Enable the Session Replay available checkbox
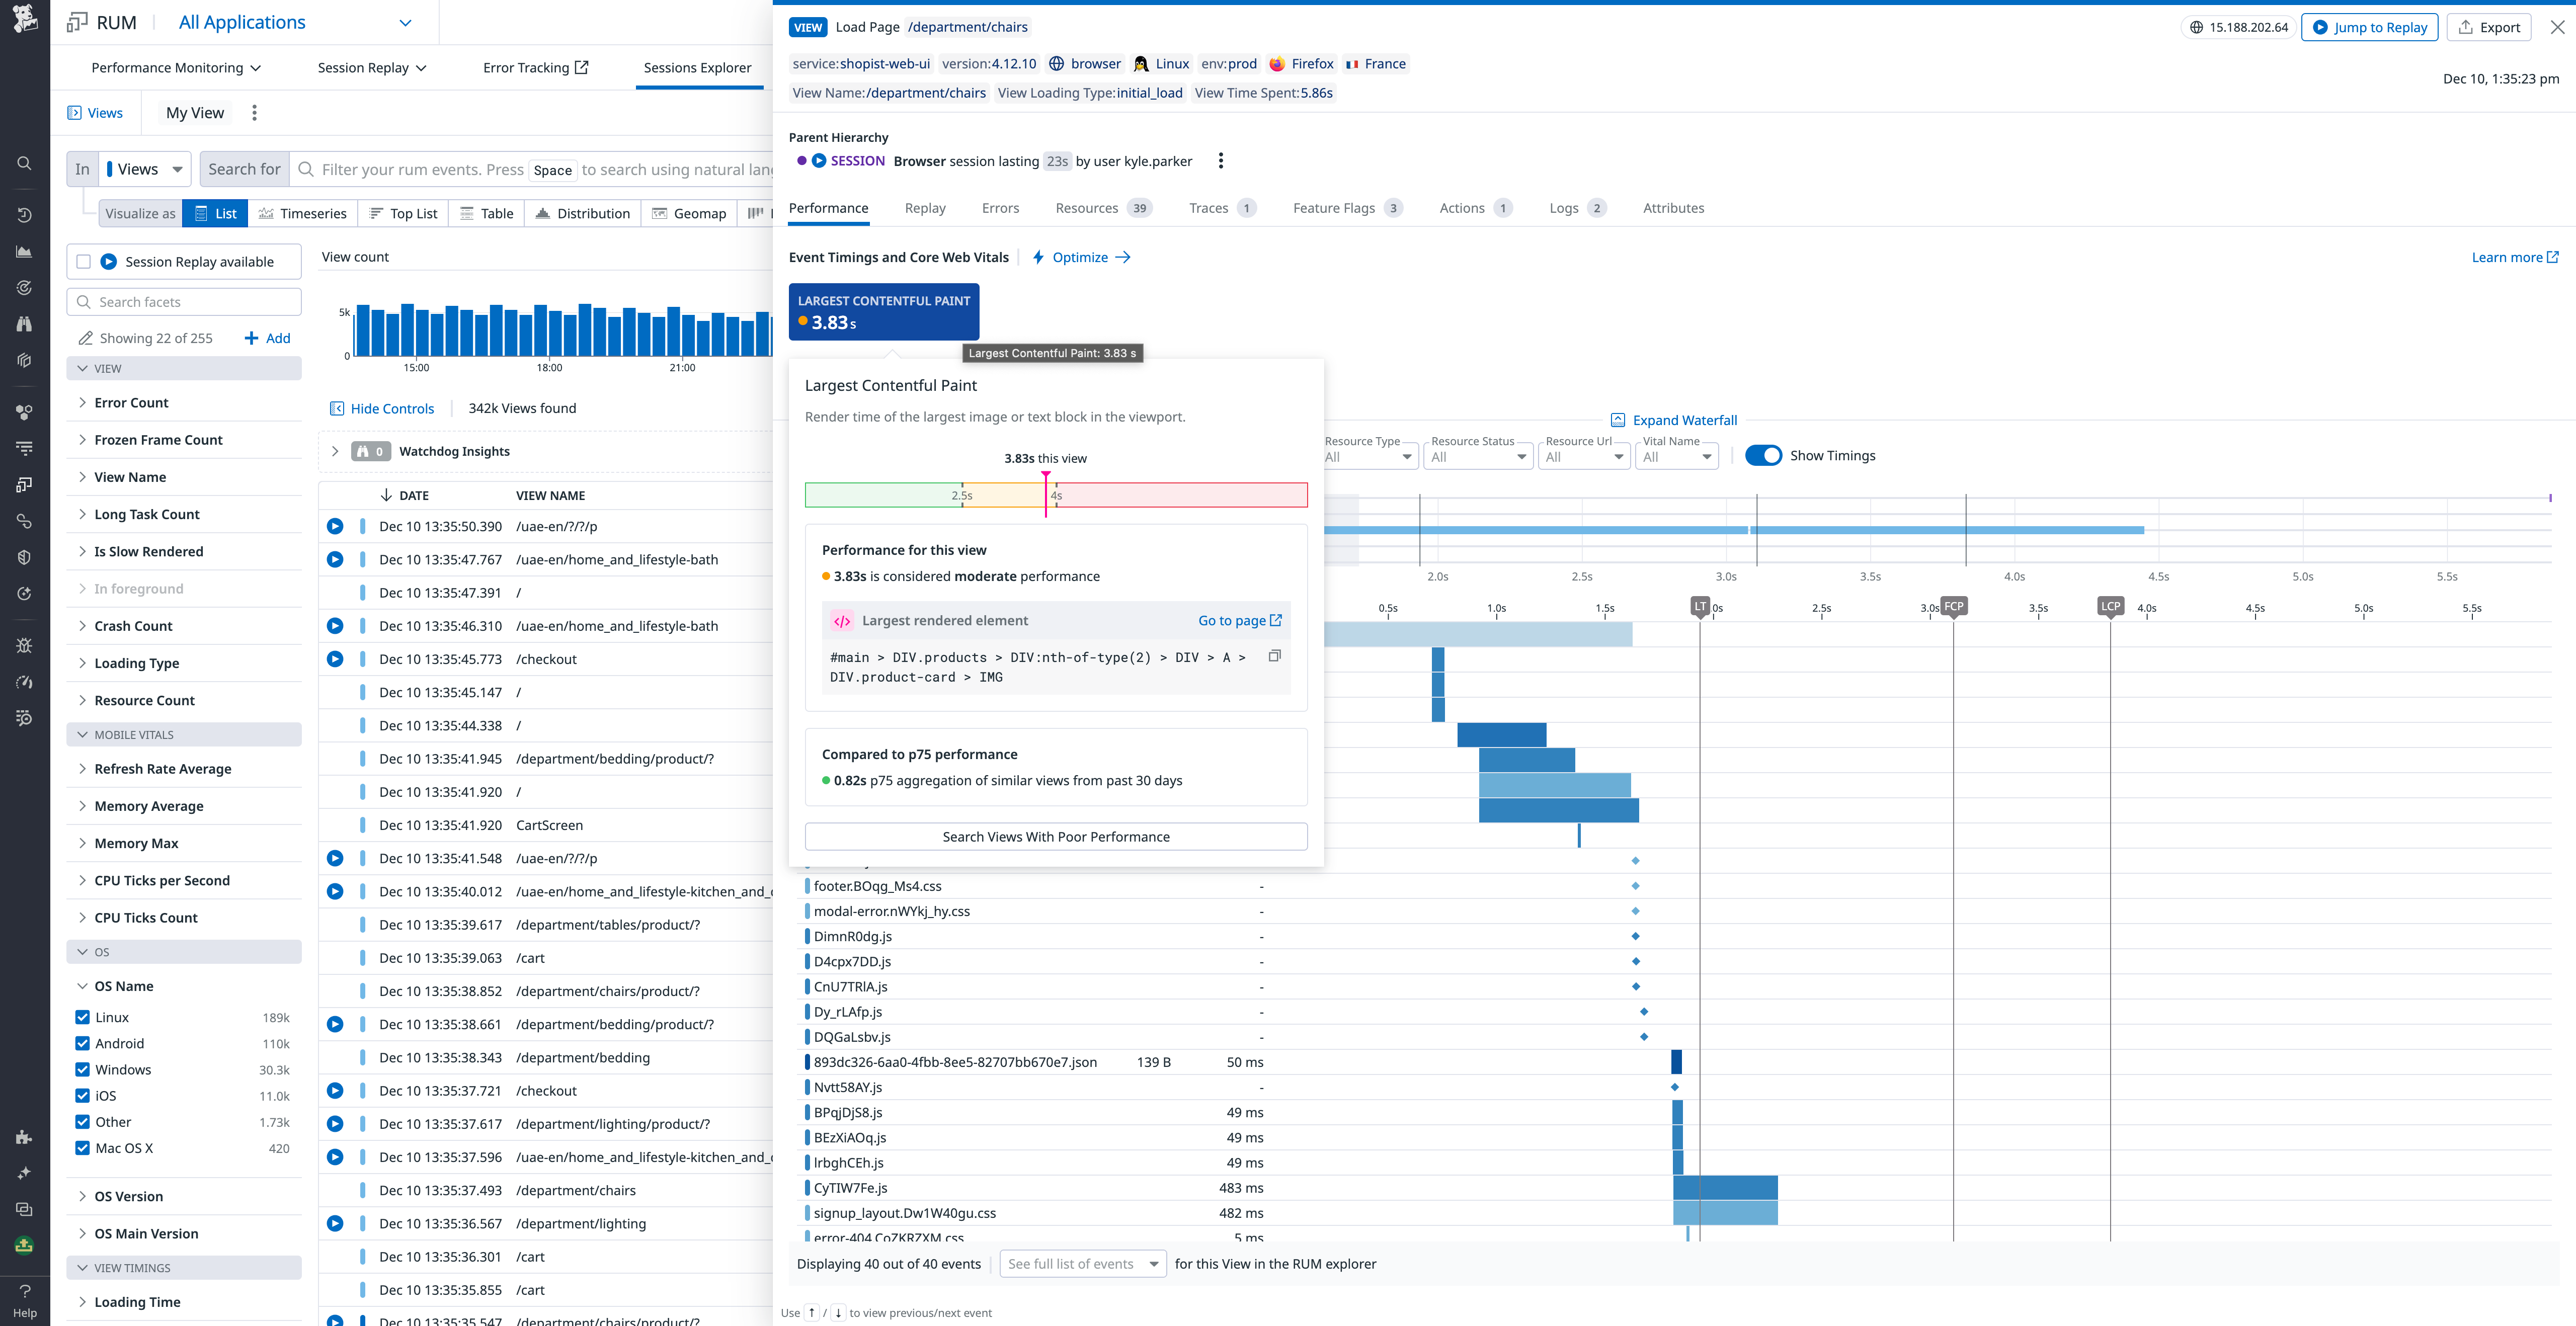The width and height of the screenshot is (2576, 1326). pyautogui.click(x=84, y=261)
